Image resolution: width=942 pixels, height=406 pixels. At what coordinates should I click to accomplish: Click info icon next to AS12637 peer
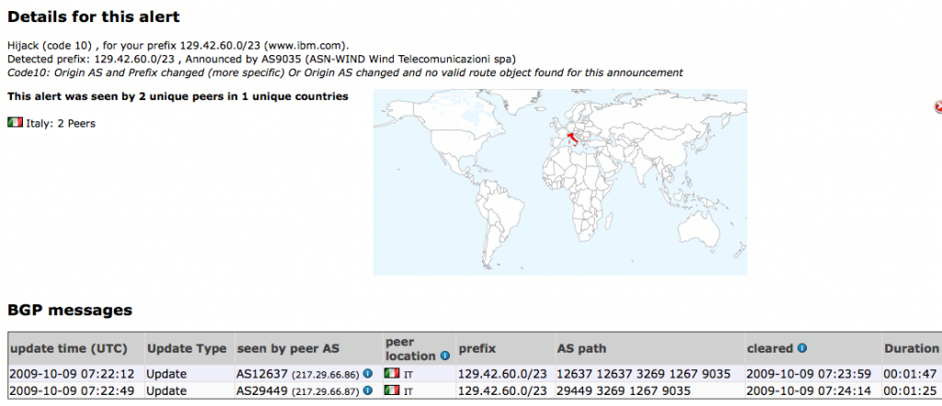[x=368, y=374]
